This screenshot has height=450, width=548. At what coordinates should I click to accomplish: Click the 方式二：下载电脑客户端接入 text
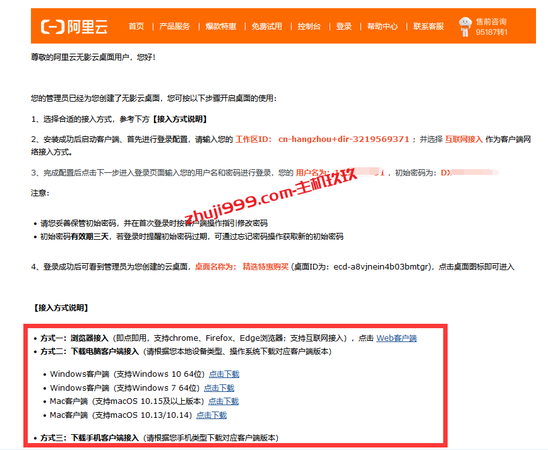(x=90, y=352)
